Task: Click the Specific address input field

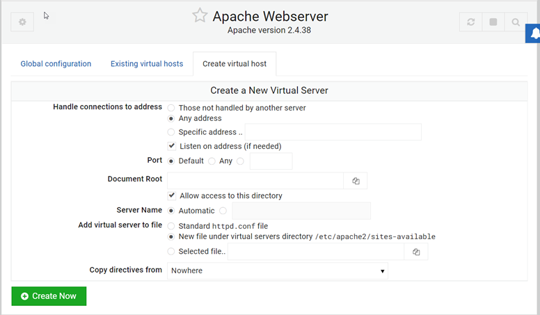Action: click(x=333, y=132)
